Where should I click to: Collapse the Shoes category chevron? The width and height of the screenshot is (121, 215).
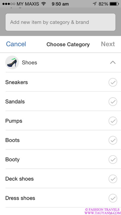[113, 63]
